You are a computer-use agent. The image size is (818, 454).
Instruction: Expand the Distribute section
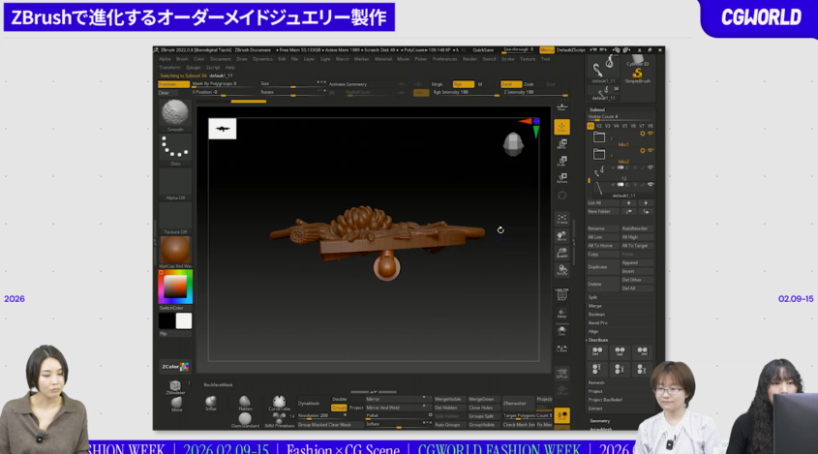tap(600, 340)
